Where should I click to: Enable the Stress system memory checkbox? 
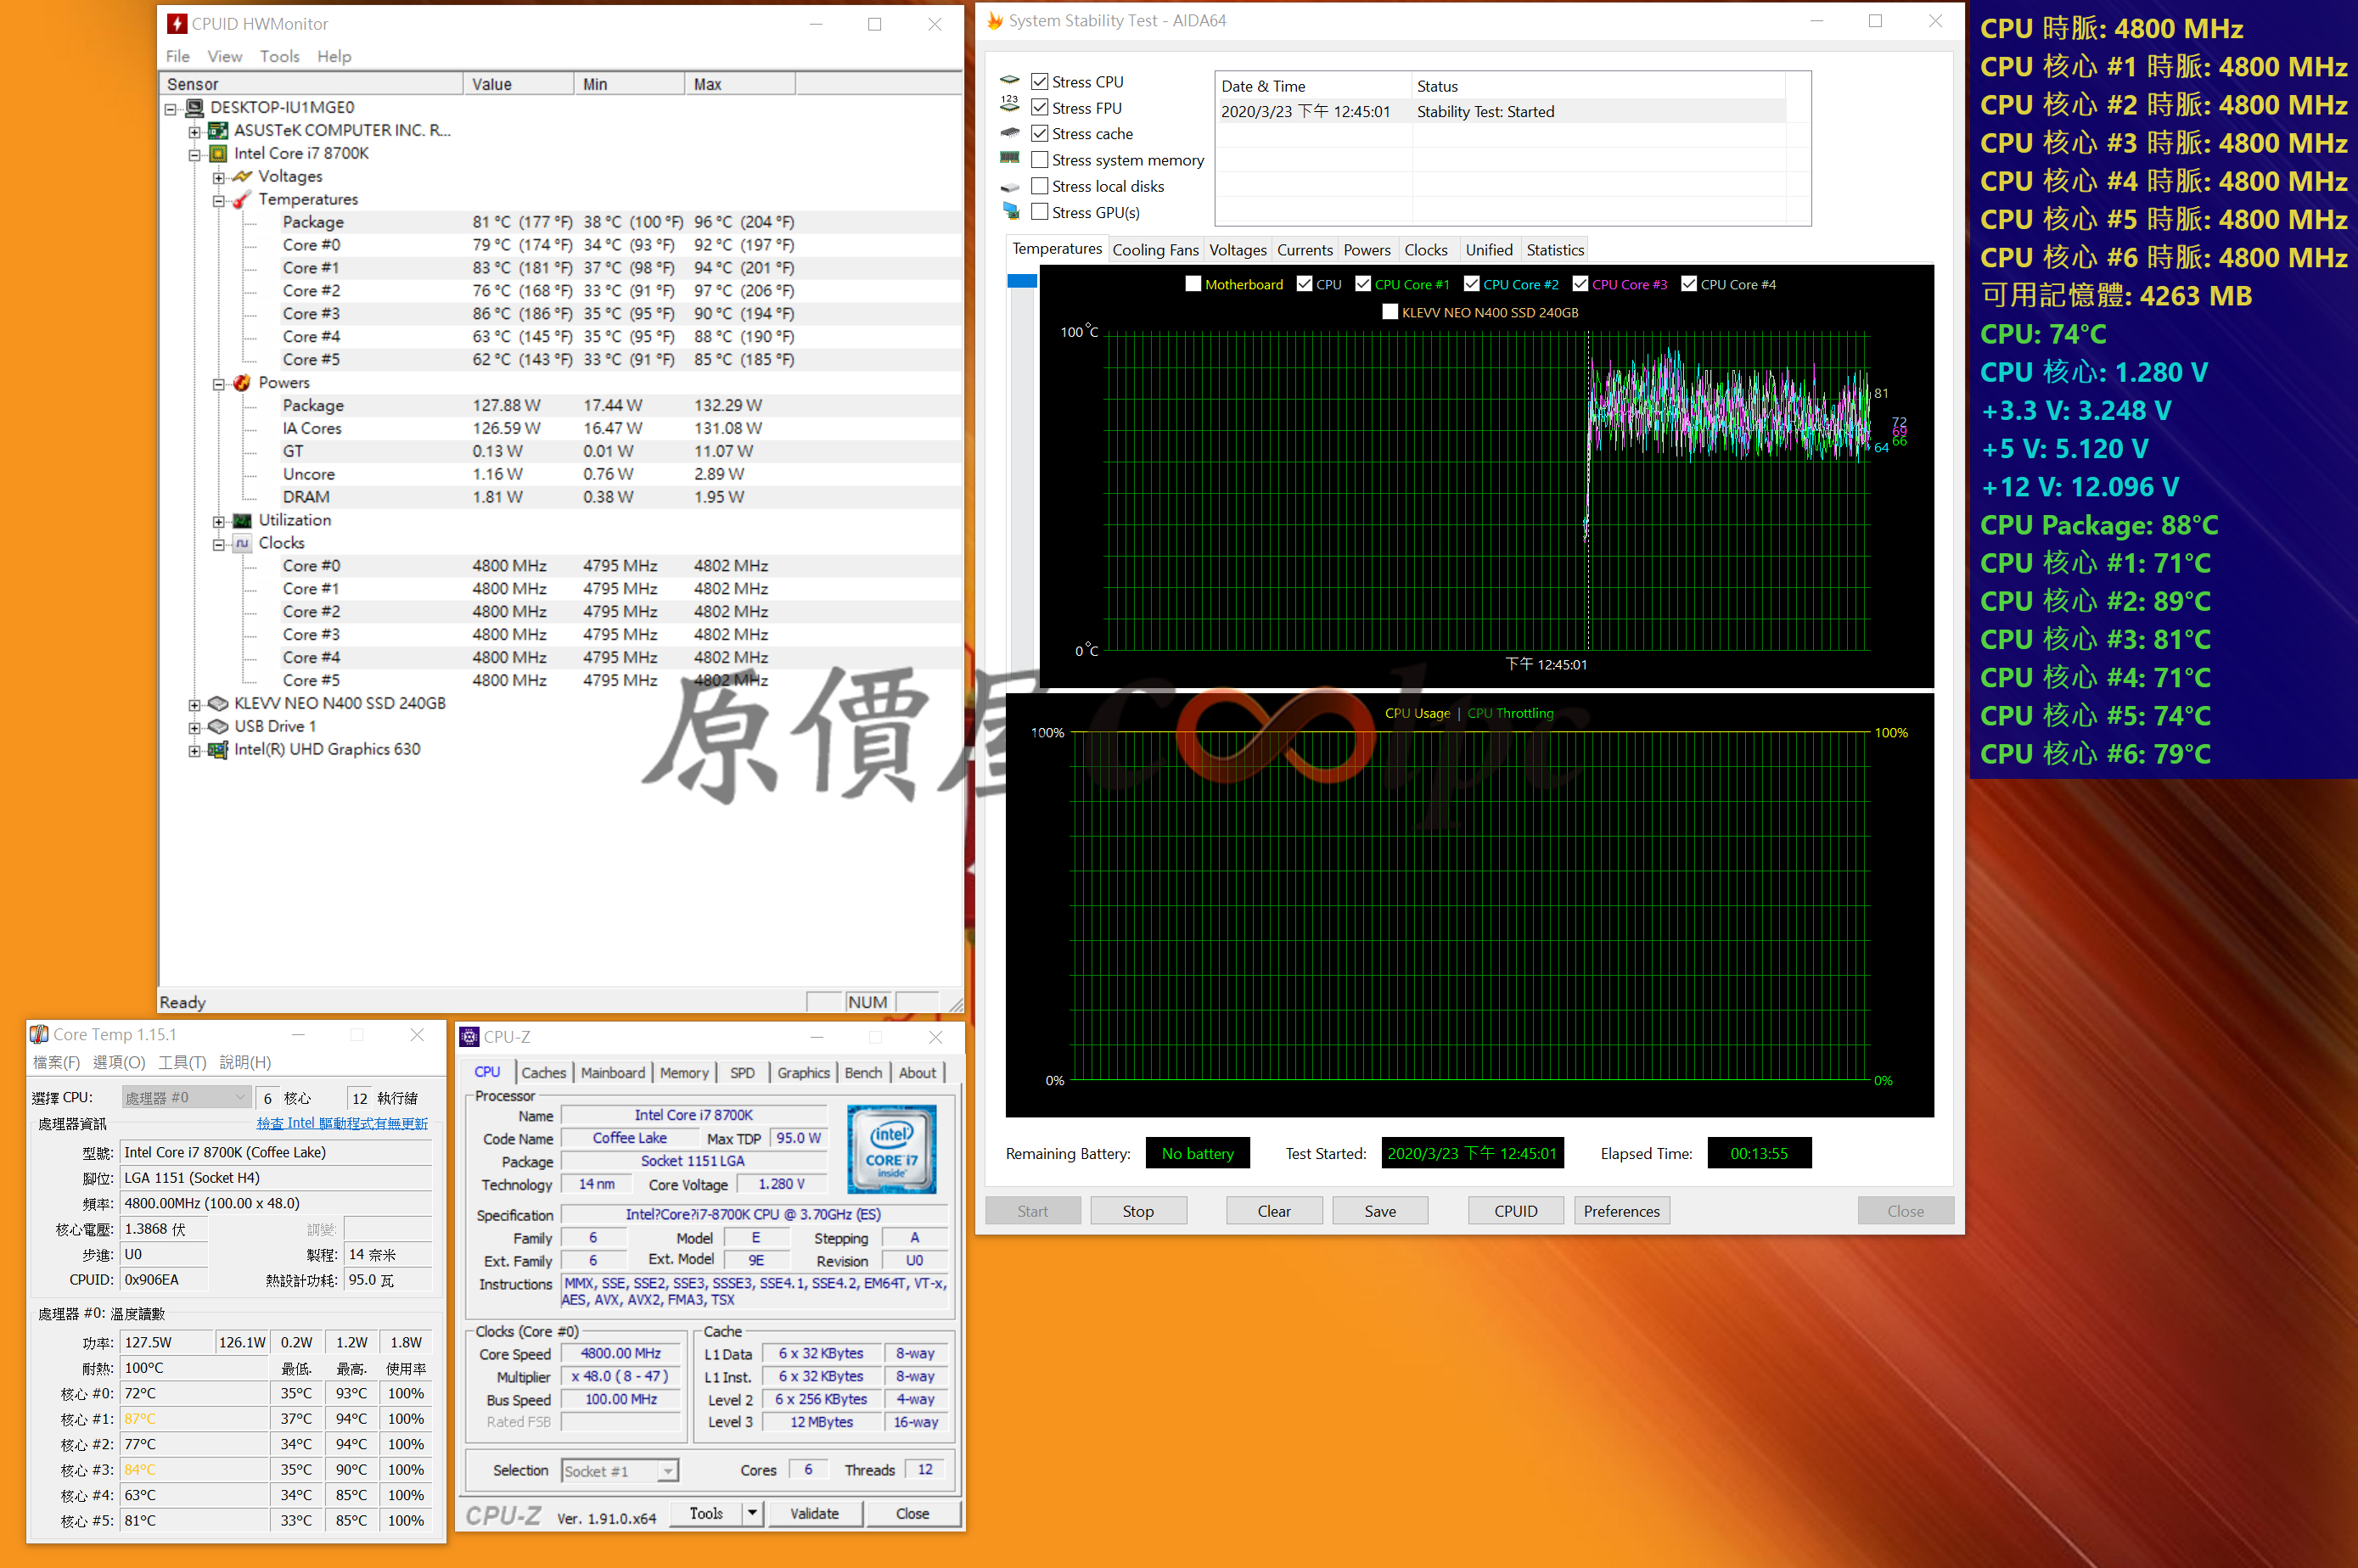[1040, 159]
